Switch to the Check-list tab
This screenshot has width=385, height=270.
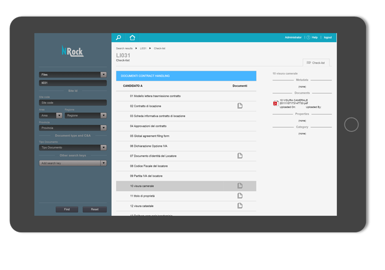coord(316,63)
